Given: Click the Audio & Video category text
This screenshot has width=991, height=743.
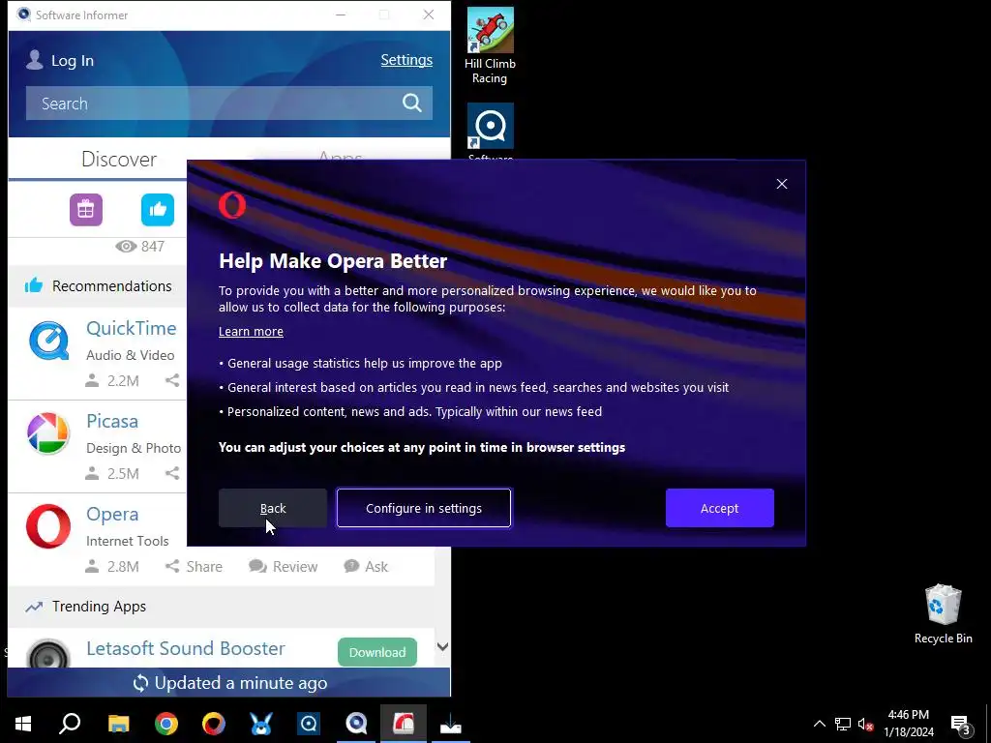Looking at the screenshot, I should (x=131, y=355).
